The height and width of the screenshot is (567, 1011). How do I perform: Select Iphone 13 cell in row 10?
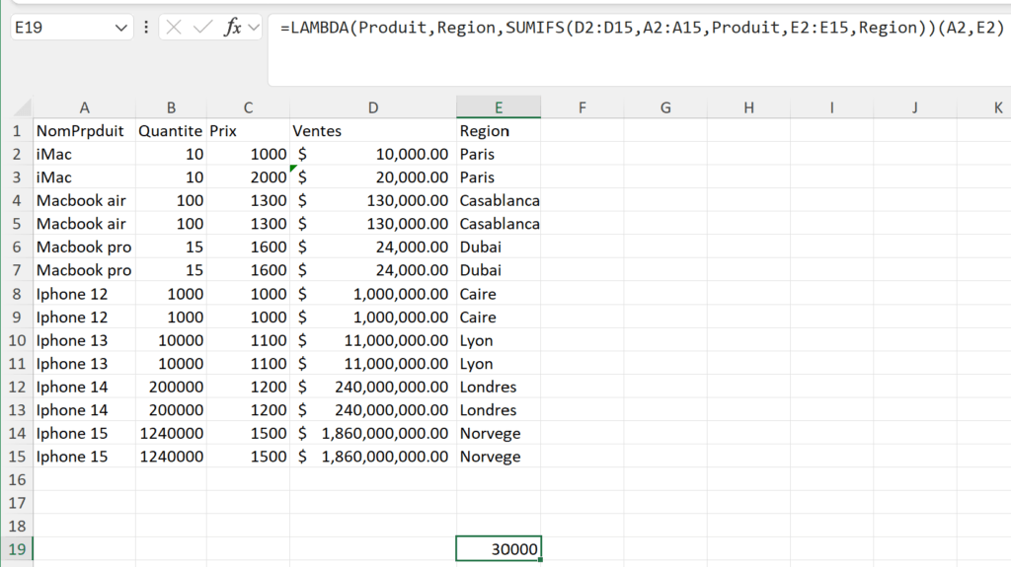85,340
